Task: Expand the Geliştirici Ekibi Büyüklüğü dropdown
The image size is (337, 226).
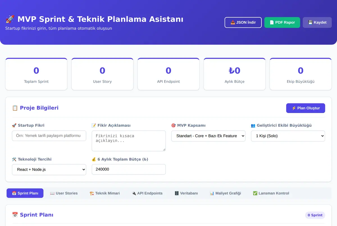Action: pyautogui.click(x=288, y=136)
